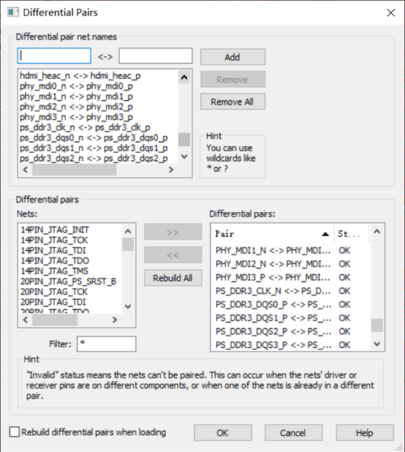Select ps_ddr3_dqs0_n <-> ps_ddr3_dqs0_p entry
405x452 pixels.
98,138
